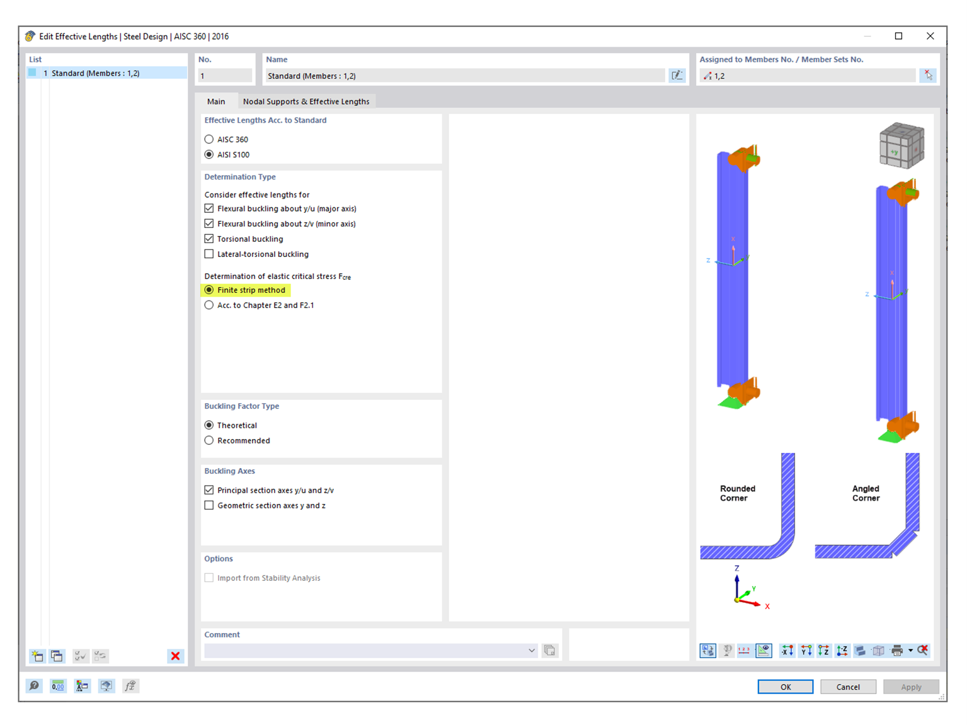The image size is (967, 725).
Task: Delete the entry with the red X icon
Action: point(175,656)
